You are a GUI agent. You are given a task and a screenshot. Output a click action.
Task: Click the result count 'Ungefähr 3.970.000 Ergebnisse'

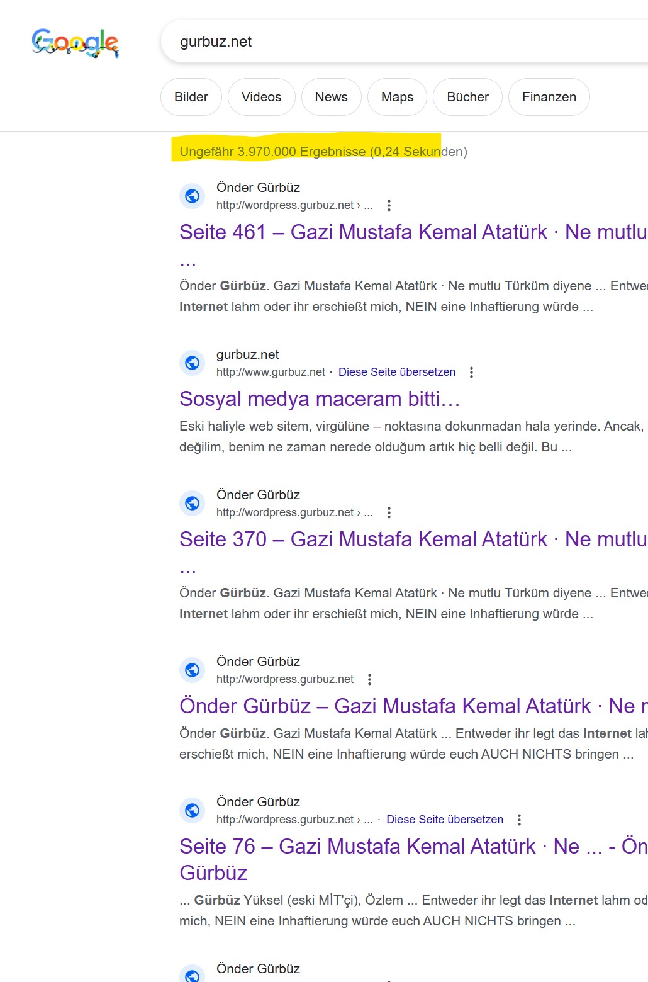(272, 152)
